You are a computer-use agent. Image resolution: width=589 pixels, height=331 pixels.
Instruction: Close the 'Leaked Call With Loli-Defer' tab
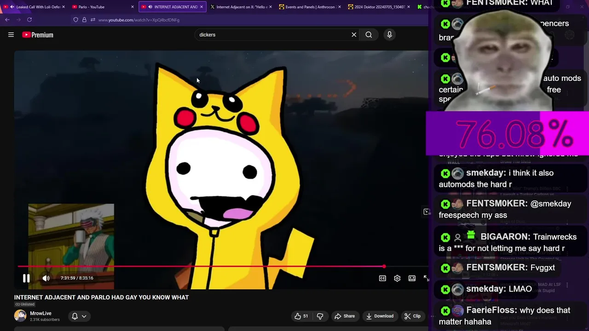point(63,7)
